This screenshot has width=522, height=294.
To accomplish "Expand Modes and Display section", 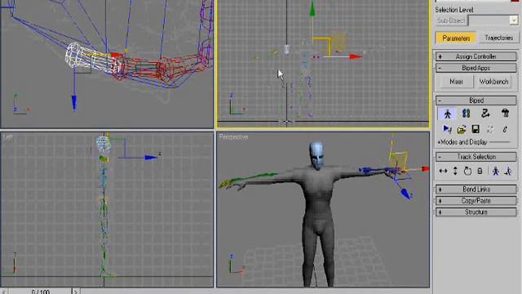I will click(x=462, y=142).
